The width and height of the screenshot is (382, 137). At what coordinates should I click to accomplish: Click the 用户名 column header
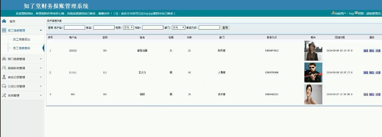[x=73, y=38]
